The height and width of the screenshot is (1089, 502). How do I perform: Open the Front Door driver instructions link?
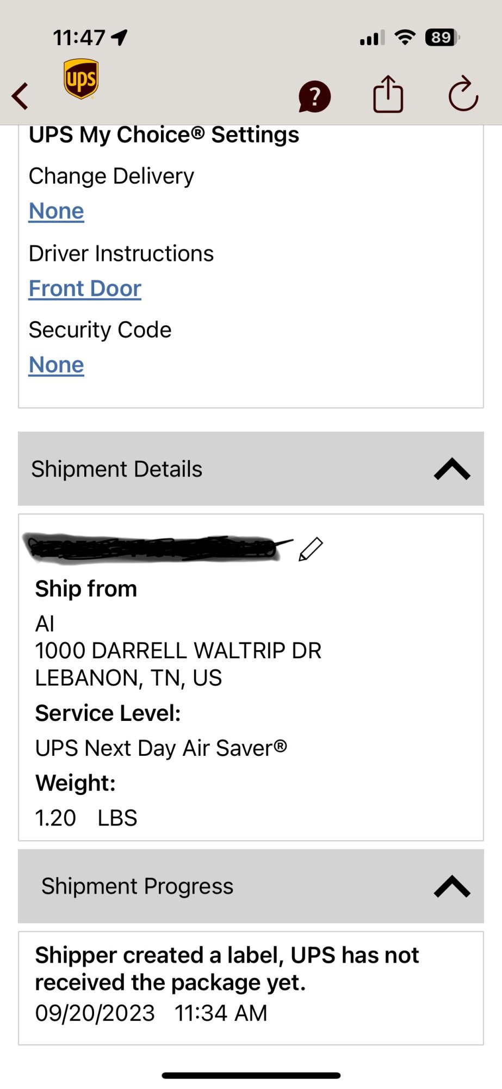click(85, 289)
